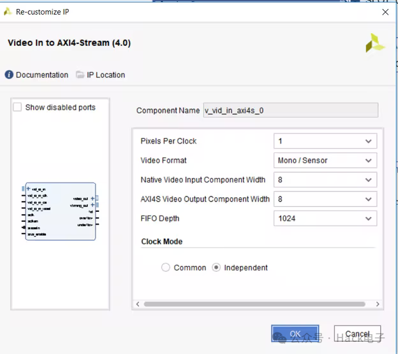
Task: Select Common clock mode
Action: pyautogui.click(x=166, y=268)
